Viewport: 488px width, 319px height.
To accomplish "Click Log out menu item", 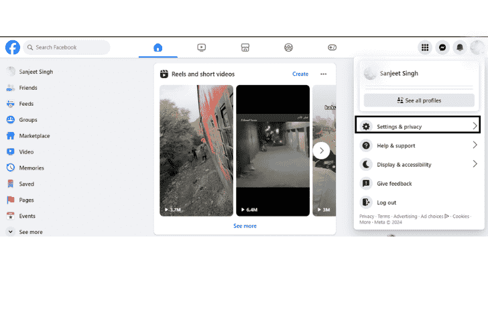I will tap(419, 202).
